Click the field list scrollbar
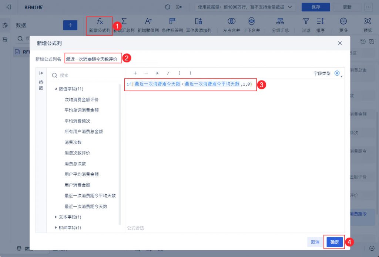Viewport: 379px width, 257px height. click(x=120, y=155)
